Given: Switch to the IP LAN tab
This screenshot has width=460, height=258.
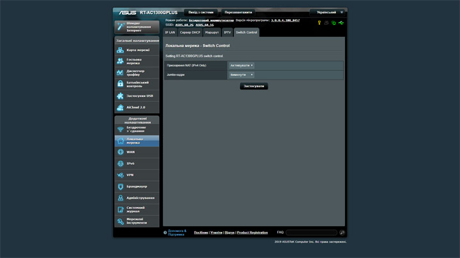Looking at the screenshot, I should [170, 32].
